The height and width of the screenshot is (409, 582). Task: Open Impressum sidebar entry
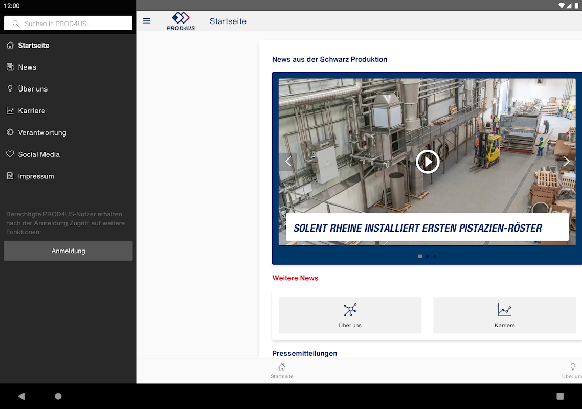coord(36,176)
